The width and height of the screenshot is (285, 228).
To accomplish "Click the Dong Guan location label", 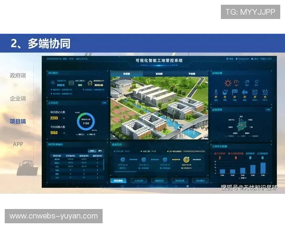I will [x=244, y=59].
